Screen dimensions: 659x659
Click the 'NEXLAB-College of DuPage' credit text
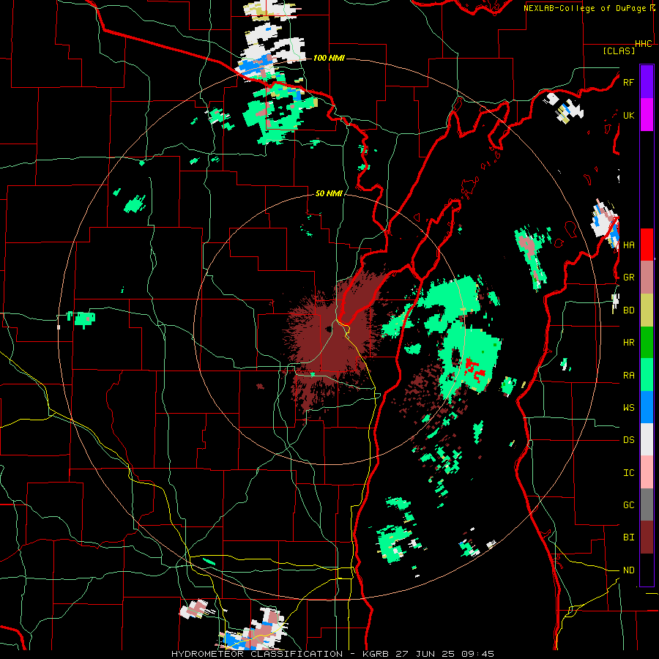(585, 8)
